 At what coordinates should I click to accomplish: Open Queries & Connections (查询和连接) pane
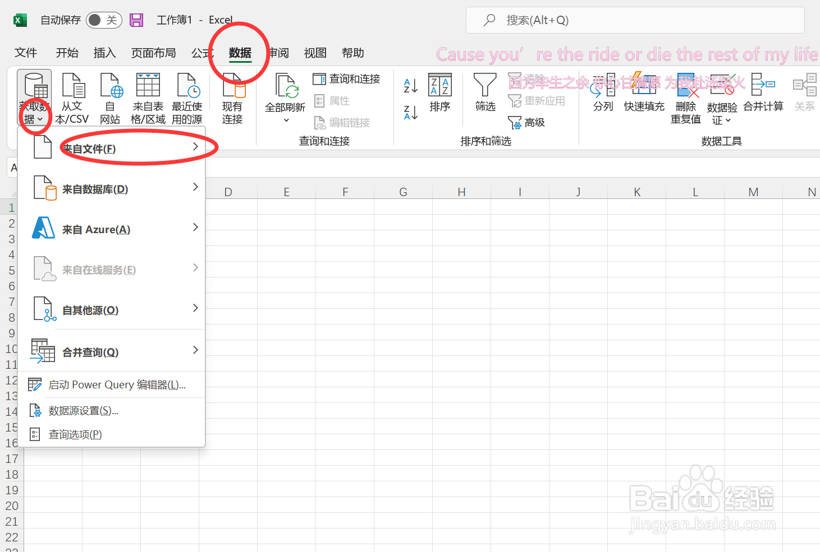tap(347, 79)
